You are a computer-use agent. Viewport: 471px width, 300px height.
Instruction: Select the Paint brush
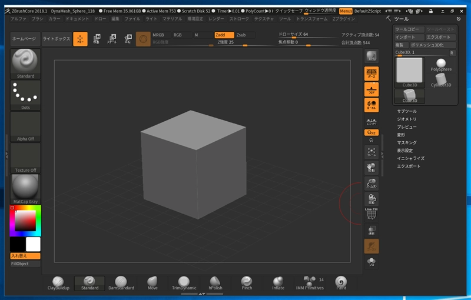click(341, 284)
